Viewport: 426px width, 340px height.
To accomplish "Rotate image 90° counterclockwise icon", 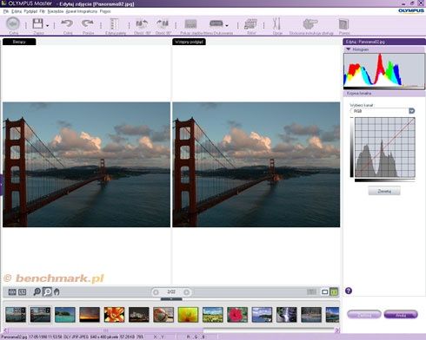I will click(142, 24).
